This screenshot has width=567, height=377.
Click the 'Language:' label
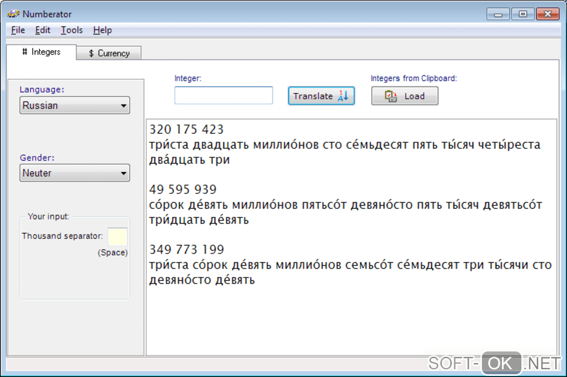point(42,89)
